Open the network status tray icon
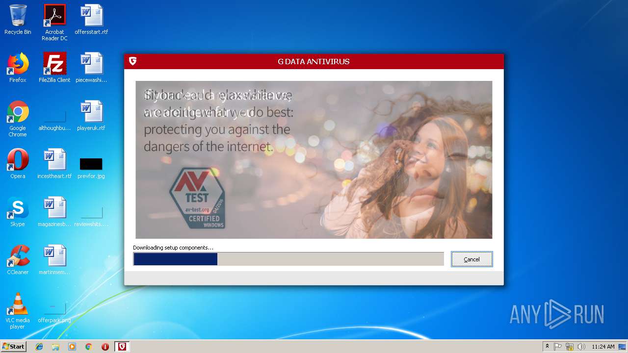 [x=570, y=347]
